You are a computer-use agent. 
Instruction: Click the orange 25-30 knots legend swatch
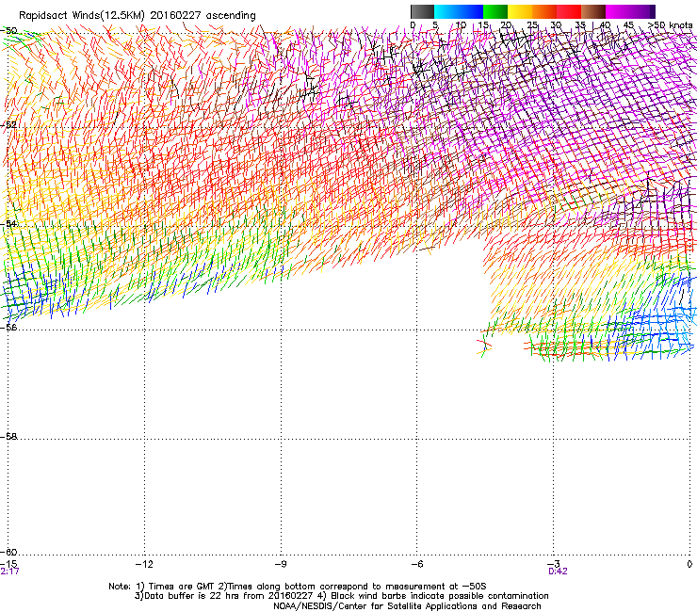(x=544, y=11)
